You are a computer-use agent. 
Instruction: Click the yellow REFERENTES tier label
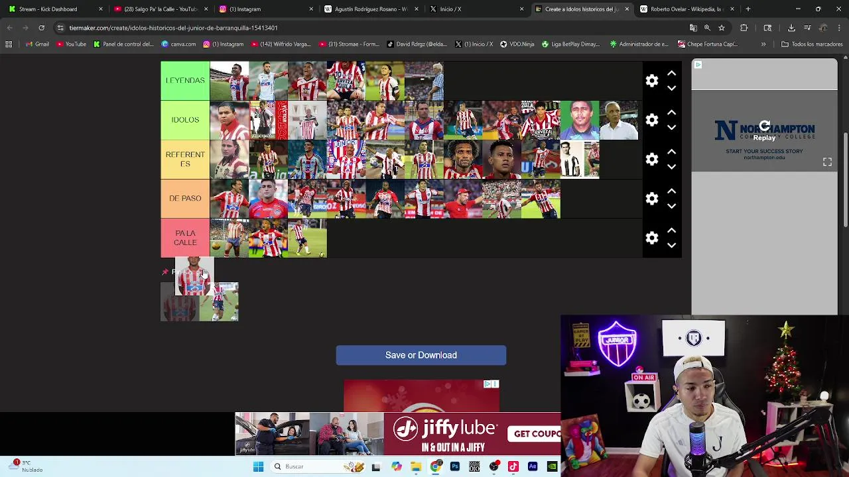point(185,159)
